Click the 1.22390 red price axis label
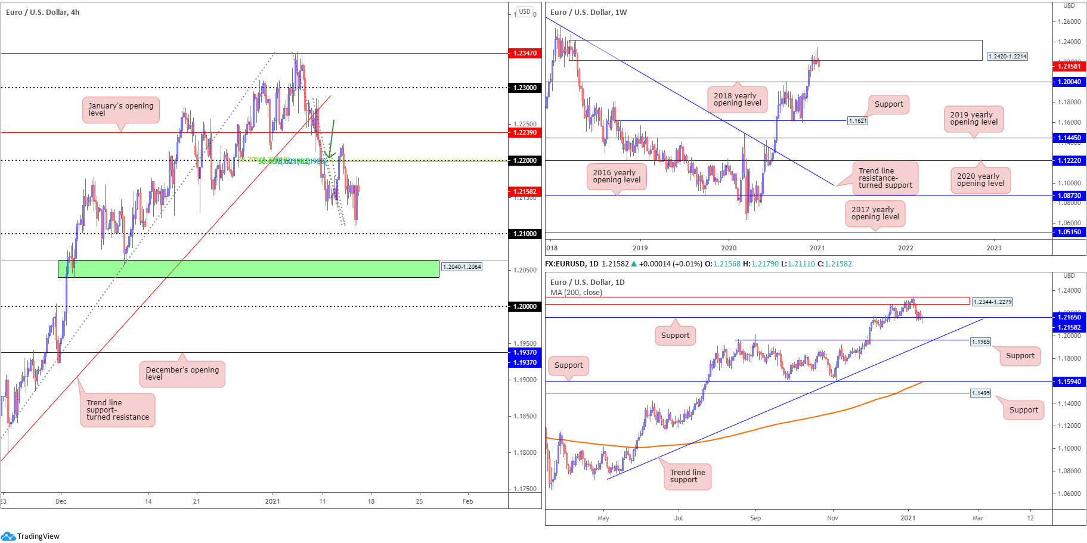 pos(525,132)
